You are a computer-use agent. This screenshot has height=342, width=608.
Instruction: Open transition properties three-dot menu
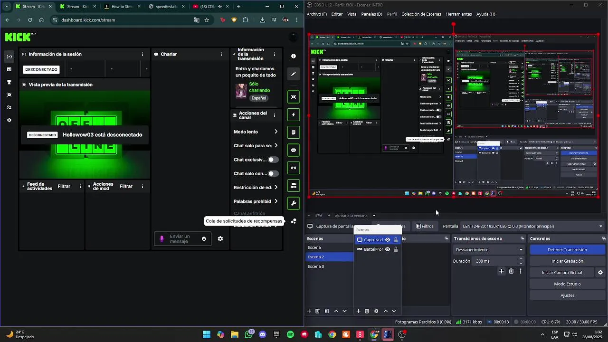coord(521,271)
